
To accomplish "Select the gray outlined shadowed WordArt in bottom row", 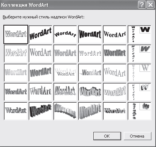I will tap(16, 111).
